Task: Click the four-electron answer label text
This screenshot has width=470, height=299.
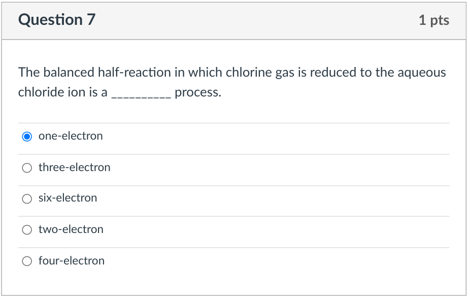Action: click(x=71, y=260)
